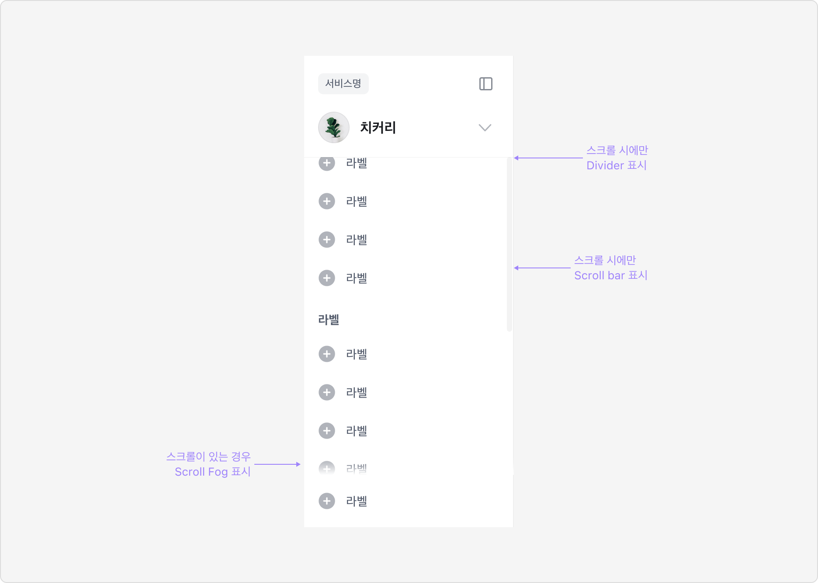Click the 'Scroll Fog 표시' annotation text
The width and height of the screenshot is (818, 583).
coord(213,472)
